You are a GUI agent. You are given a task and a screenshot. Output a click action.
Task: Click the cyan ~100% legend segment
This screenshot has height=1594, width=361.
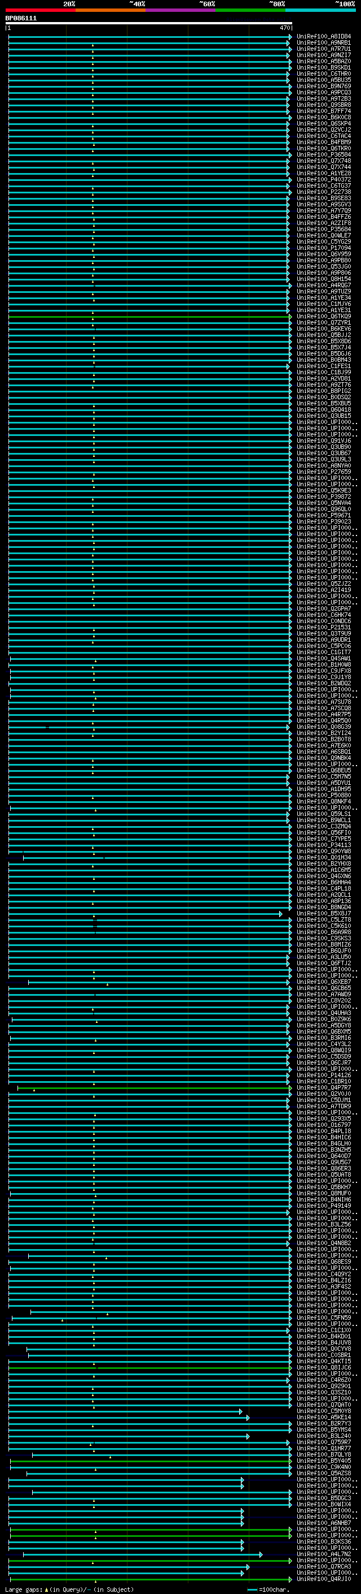[321, 10]
